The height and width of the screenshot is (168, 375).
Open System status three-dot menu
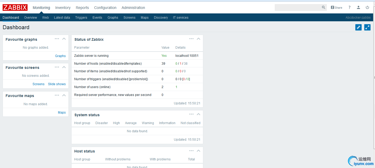(x=191, y=114)
